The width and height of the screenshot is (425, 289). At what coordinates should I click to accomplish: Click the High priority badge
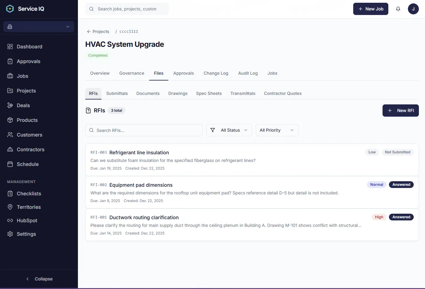[379, 217]
